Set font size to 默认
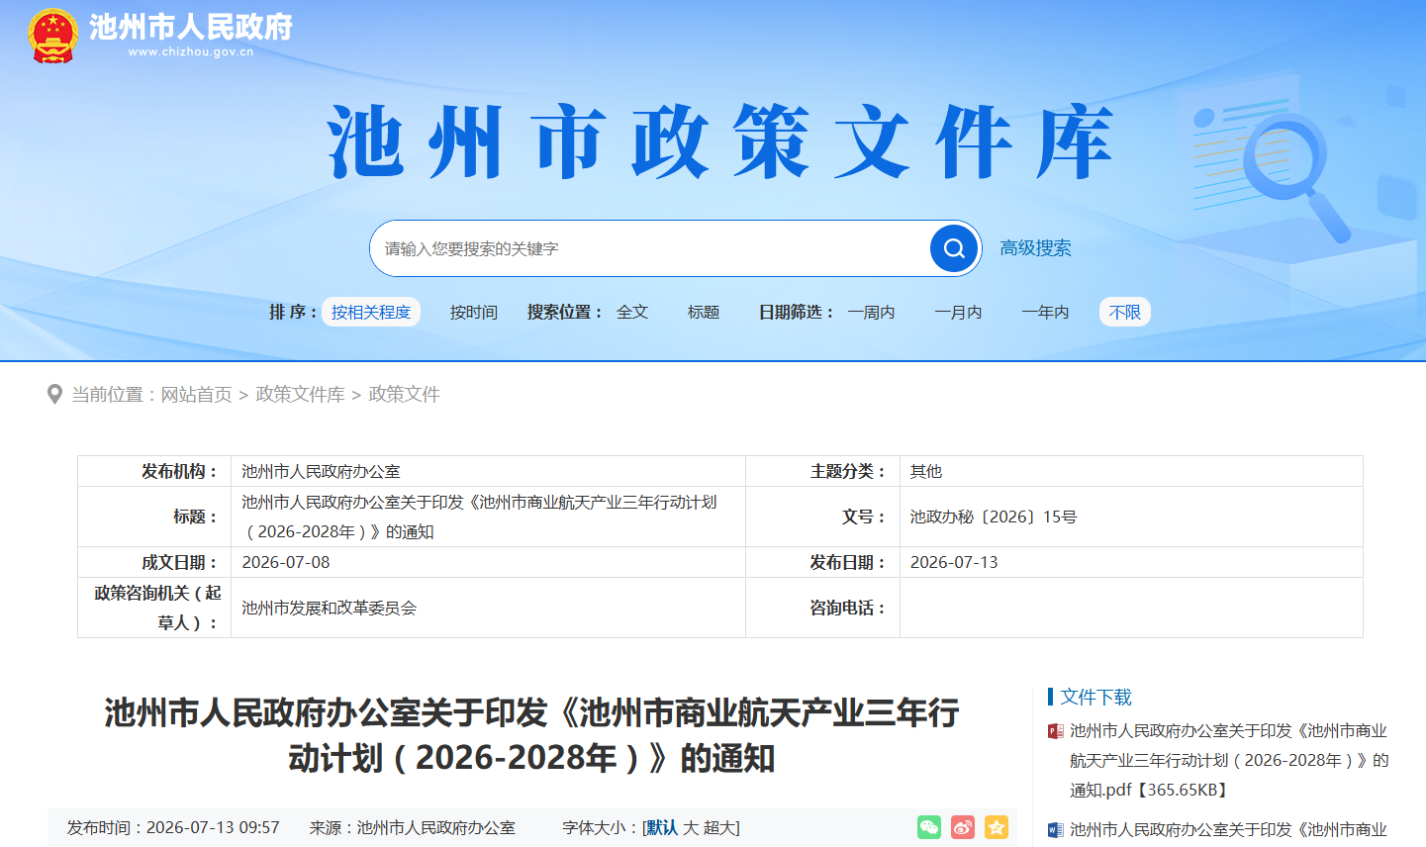This screenshot has height=847, width=1426. pyautogui.click(x=662, y=828)
